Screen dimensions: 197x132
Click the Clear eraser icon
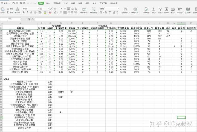[55, 12]
